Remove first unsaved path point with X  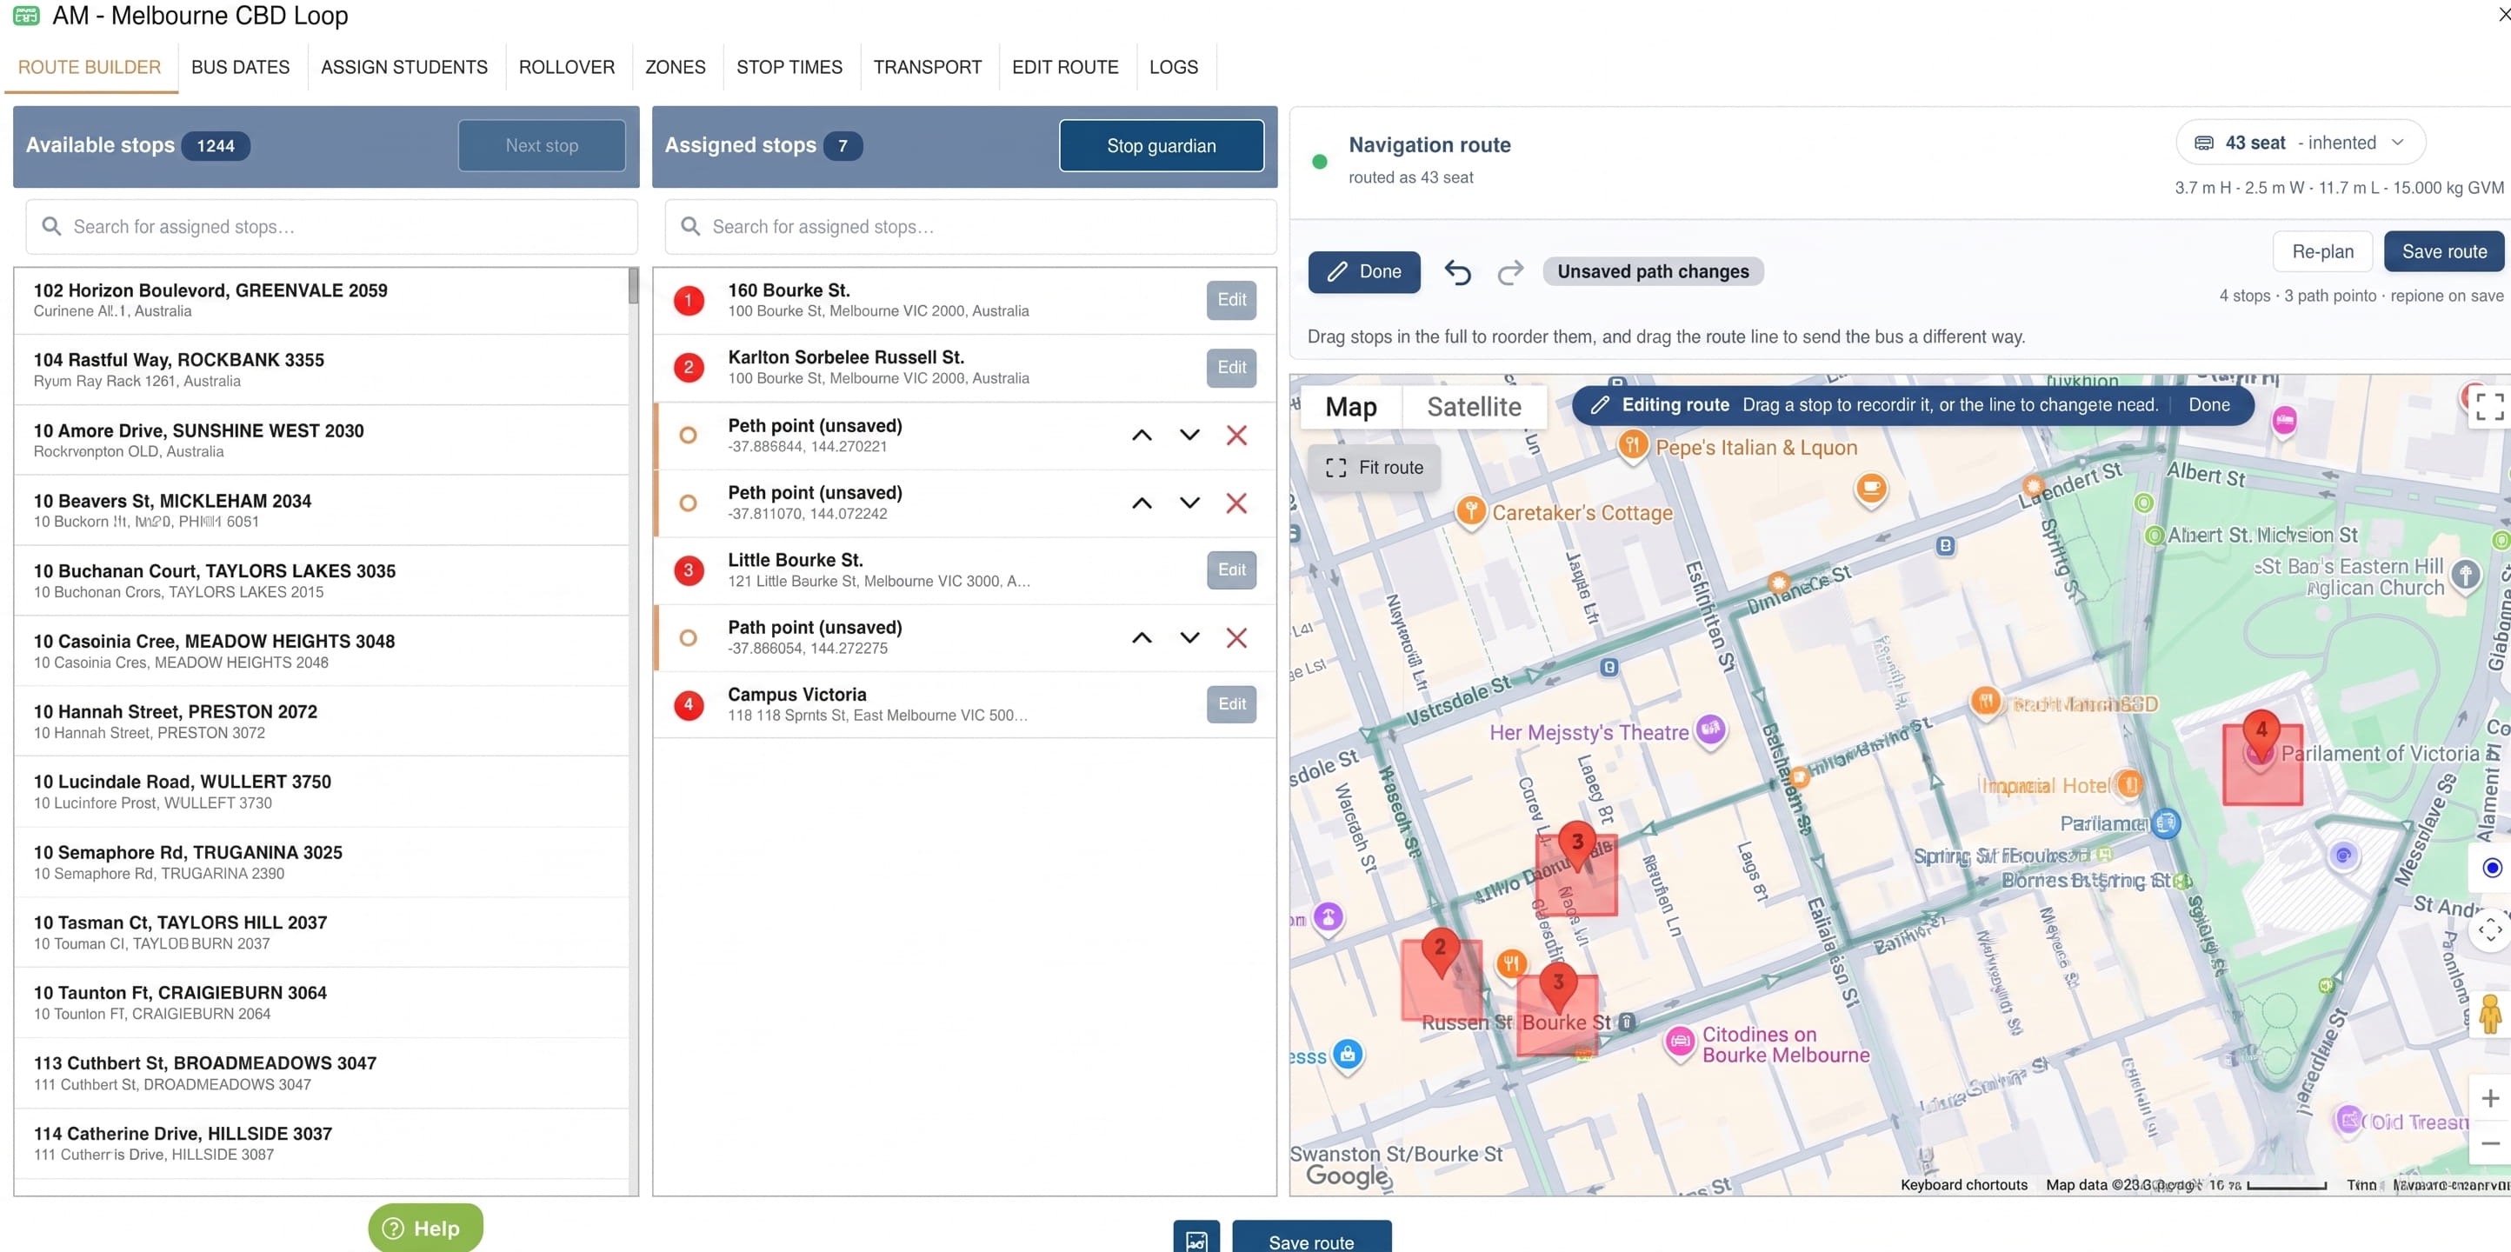[x=1236, y=436]
